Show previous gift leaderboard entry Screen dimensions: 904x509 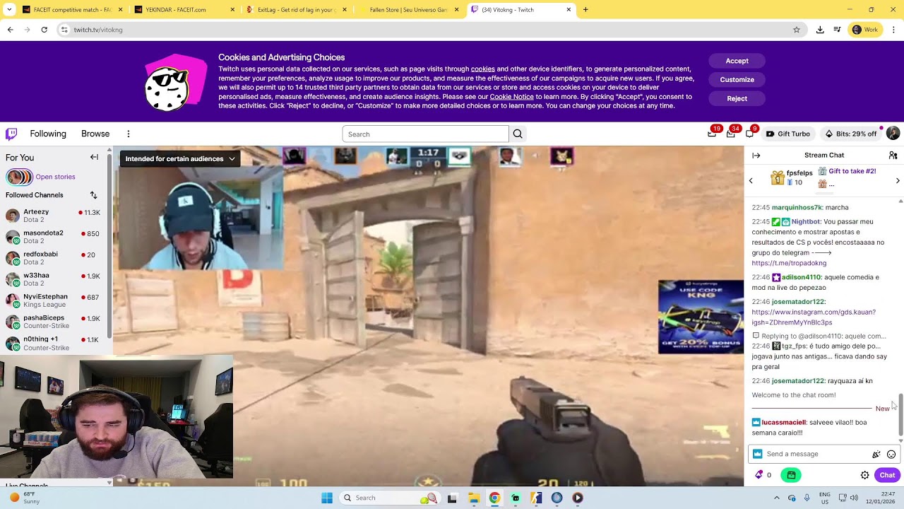coord(751,181)
